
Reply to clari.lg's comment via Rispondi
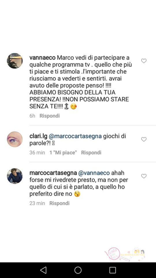tap(91, 153)
